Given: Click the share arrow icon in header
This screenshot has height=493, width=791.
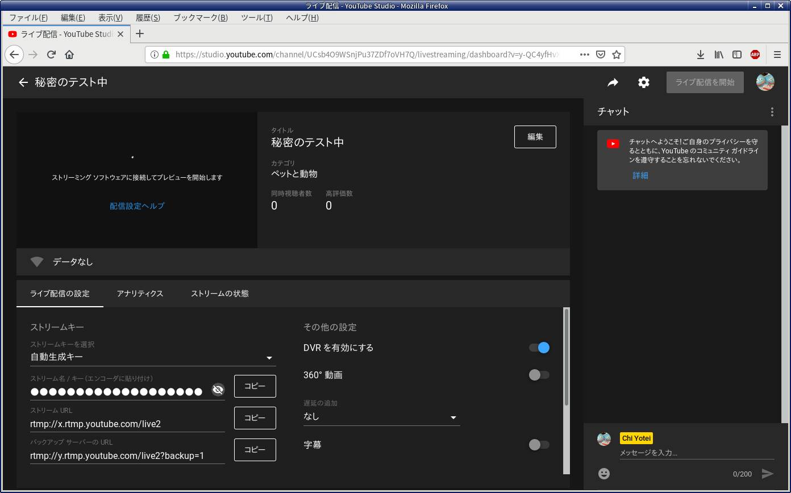Looking at the screenshot, I should [613, 82].
